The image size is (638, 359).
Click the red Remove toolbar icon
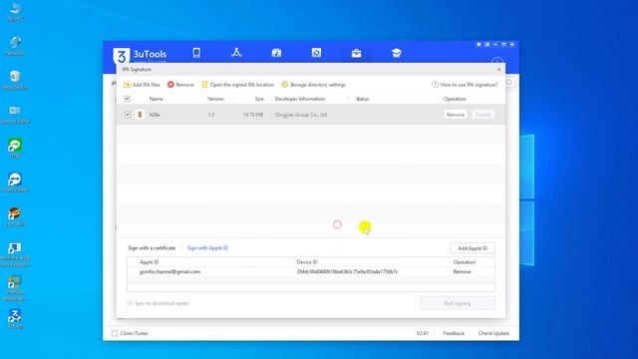[170, 84]
